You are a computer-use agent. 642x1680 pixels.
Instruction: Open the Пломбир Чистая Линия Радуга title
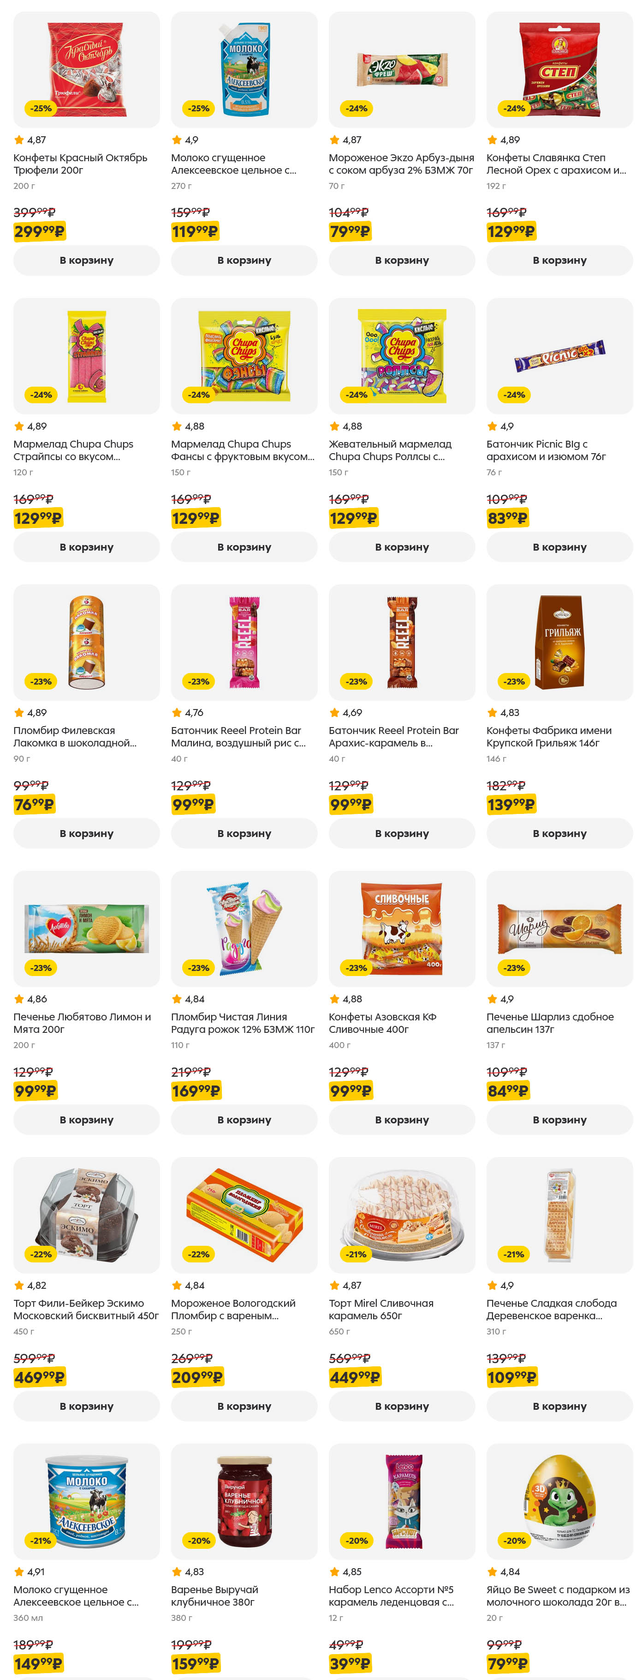pos(242,1023)
